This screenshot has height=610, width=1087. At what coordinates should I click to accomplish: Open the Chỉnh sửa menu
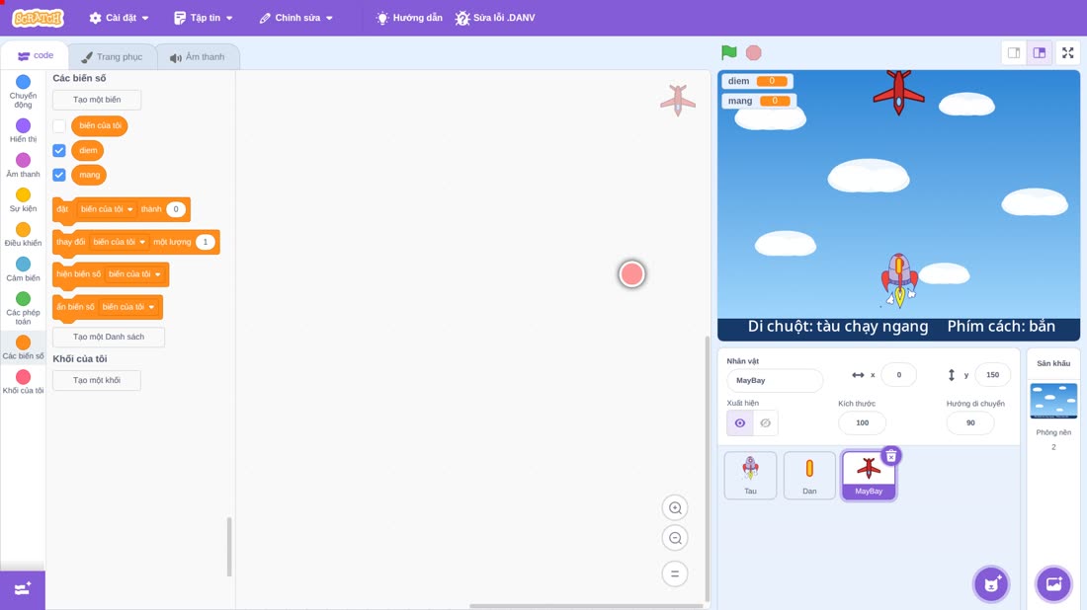296,18
